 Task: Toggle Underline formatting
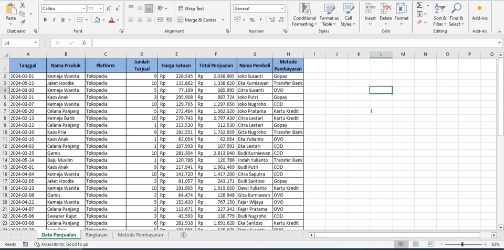pos(62,20)
